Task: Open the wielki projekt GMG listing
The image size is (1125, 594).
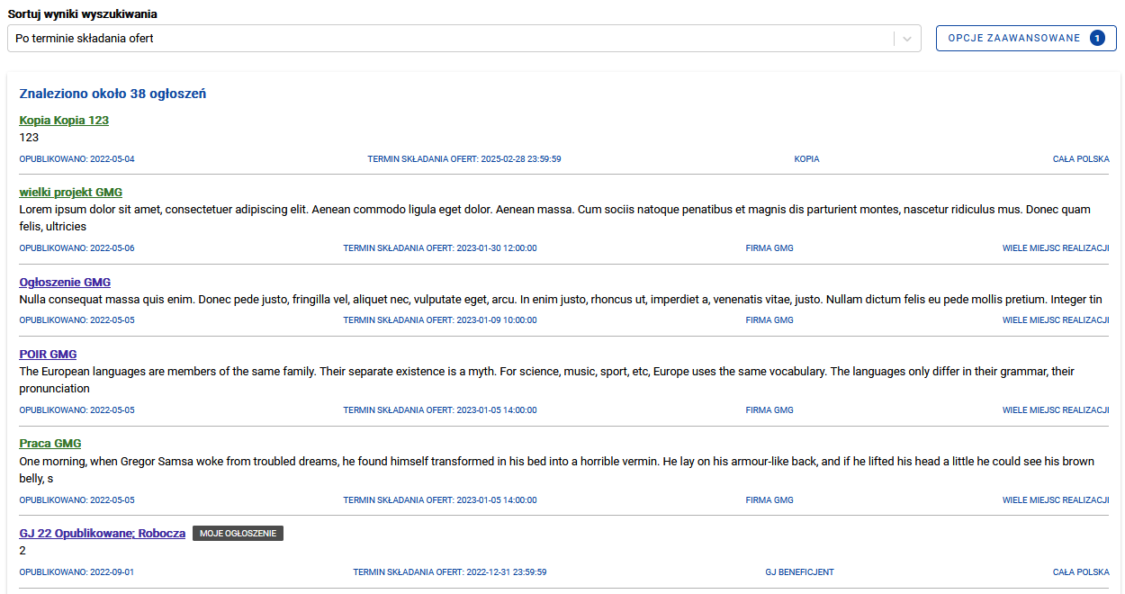Action: (x=70, y=193)
